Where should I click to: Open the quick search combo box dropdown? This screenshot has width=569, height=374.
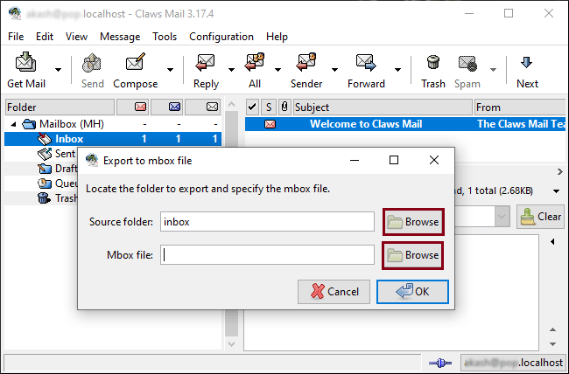tap(502, 217)
